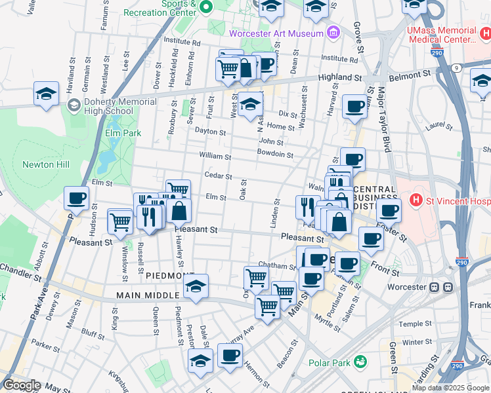Click the Temple St label
This screenshot has height=393, width=491.
[x=415, y=324]
